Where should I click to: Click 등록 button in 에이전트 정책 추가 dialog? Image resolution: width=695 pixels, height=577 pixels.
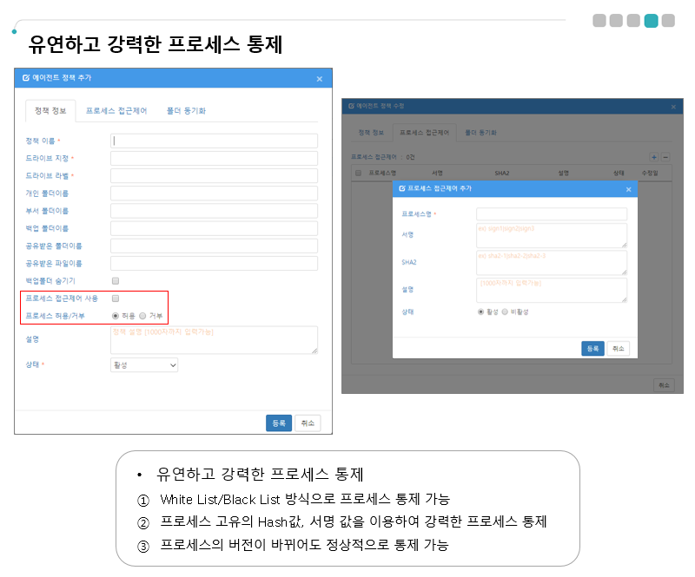tap(278, 423)
